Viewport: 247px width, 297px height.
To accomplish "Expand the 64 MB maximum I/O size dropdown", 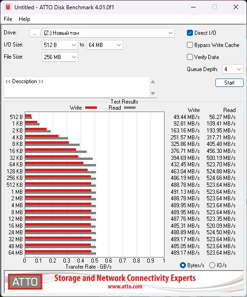I will click(104, 45).
